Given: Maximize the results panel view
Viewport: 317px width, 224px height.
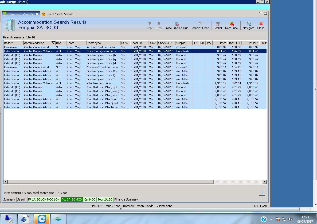Looking at the screenshot, I should point(265,13).
